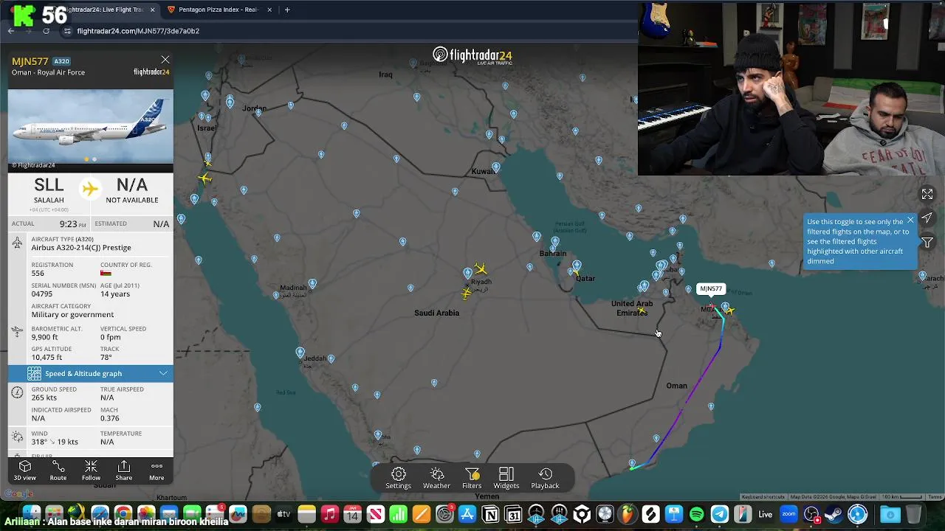
Task: Follow the MJN577 aircraft
Action: tap(91, 471)
